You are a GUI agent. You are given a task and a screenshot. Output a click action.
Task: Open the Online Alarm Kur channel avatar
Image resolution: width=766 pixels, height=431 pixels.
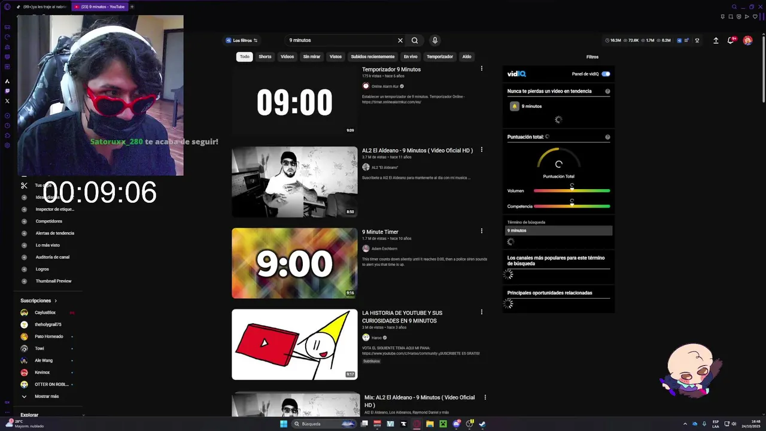point(366,86)
